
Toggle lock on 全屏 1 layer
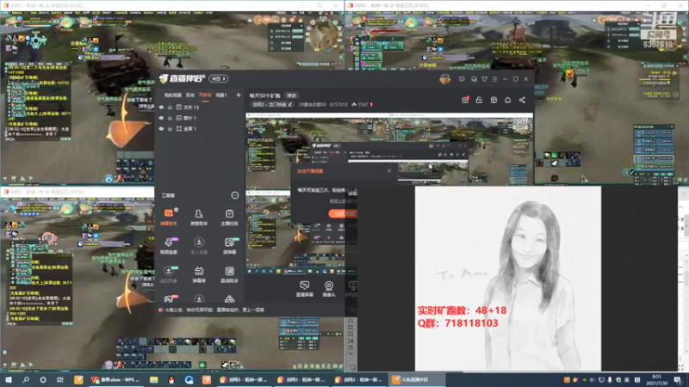tap(170, 128)
